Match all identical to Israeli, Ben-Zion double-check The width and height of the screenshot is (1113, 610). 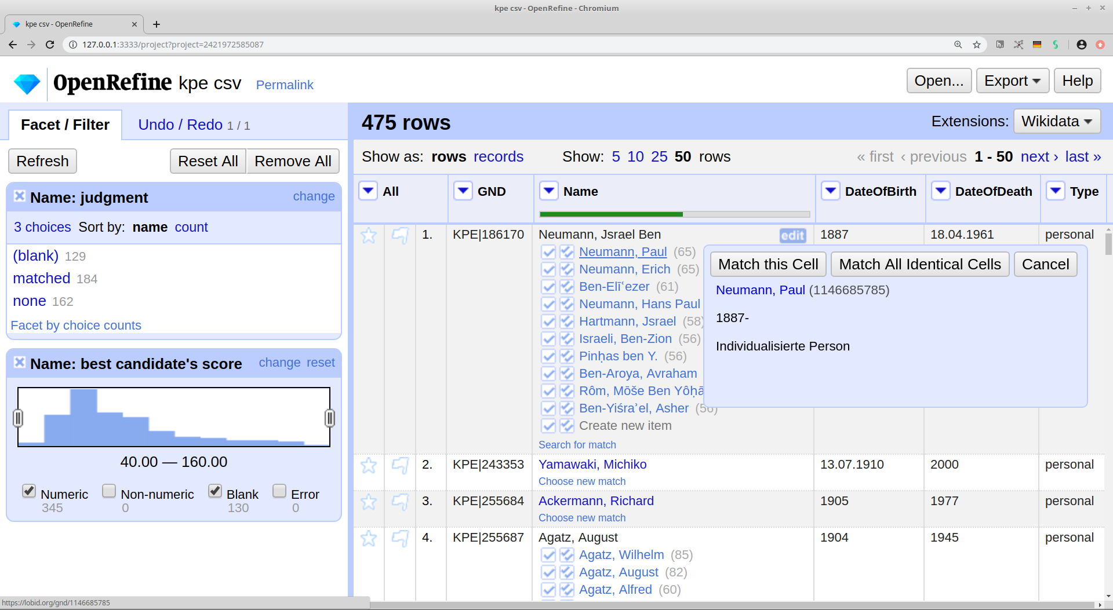[x=567, y=339]
